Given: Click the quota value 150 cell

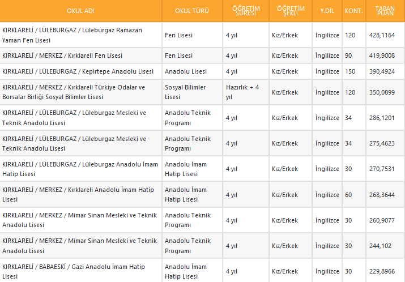Looking at the screenshot, I should (x=350, y=71).
